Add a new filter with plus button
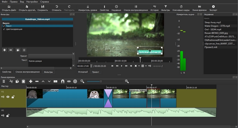 coord(4,50)
